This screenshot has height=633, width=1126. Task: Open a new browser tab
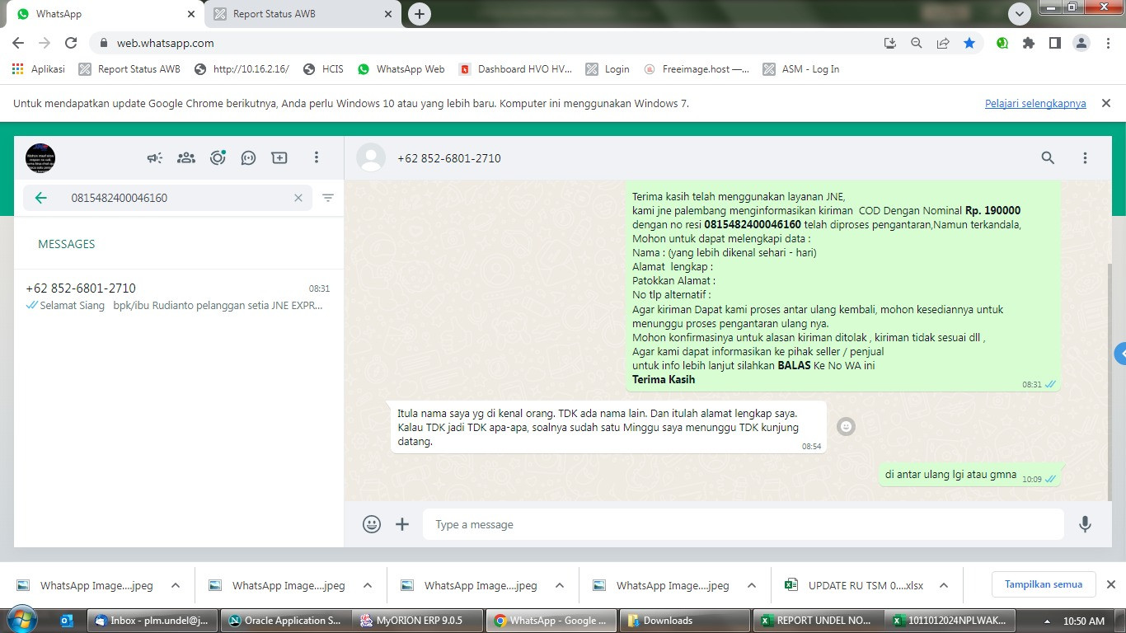pyautogui.click(x=420, y=14)
